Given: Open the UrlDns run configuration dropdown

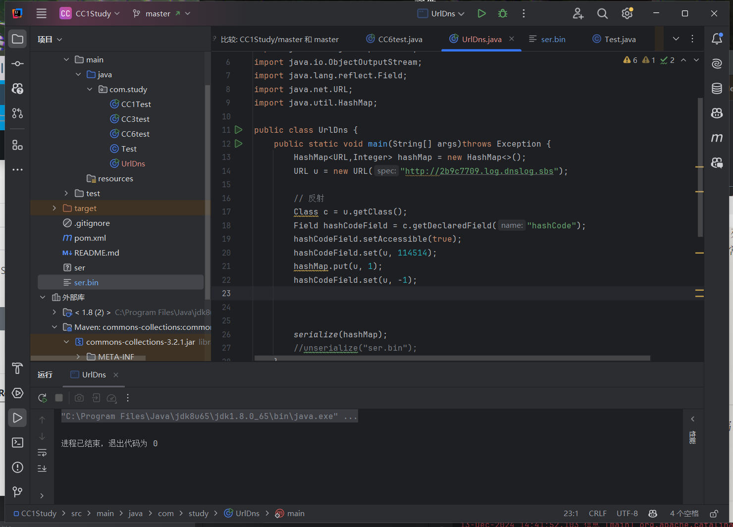Looking at the screenshot, I should (441, 13).
